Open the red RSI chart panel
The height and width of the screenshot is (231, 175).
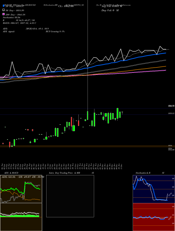click(x=154, y=217)
